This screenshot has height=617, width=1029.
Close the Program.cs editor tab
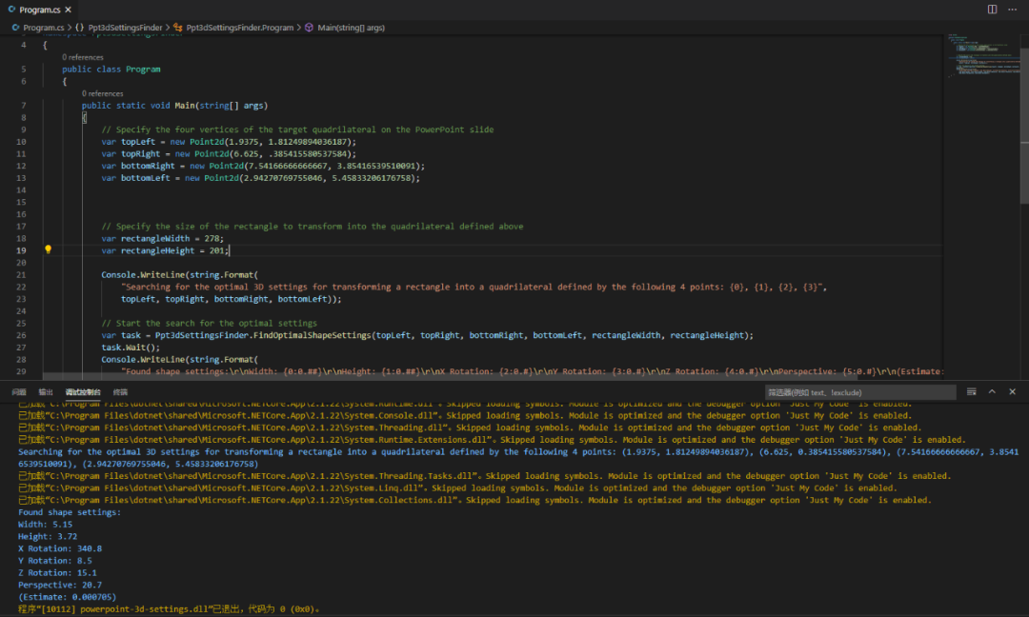(69, 10)
